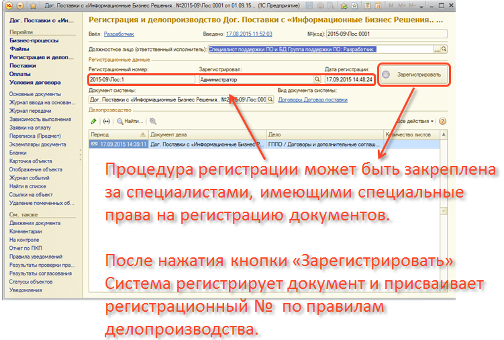Click the magnifier next to Администратор field
The width and height of the screenshot is (504, 340).
(x=316, y=79)
